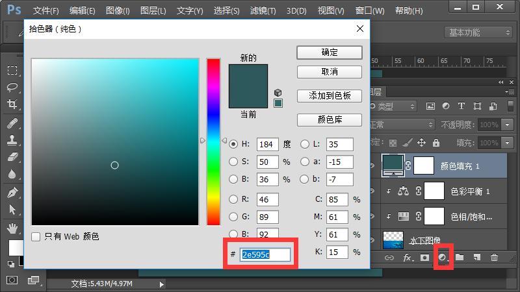Select the Eraser tool
The height and width of the screenshot is (292, 520).
click(x=12, y=156)
